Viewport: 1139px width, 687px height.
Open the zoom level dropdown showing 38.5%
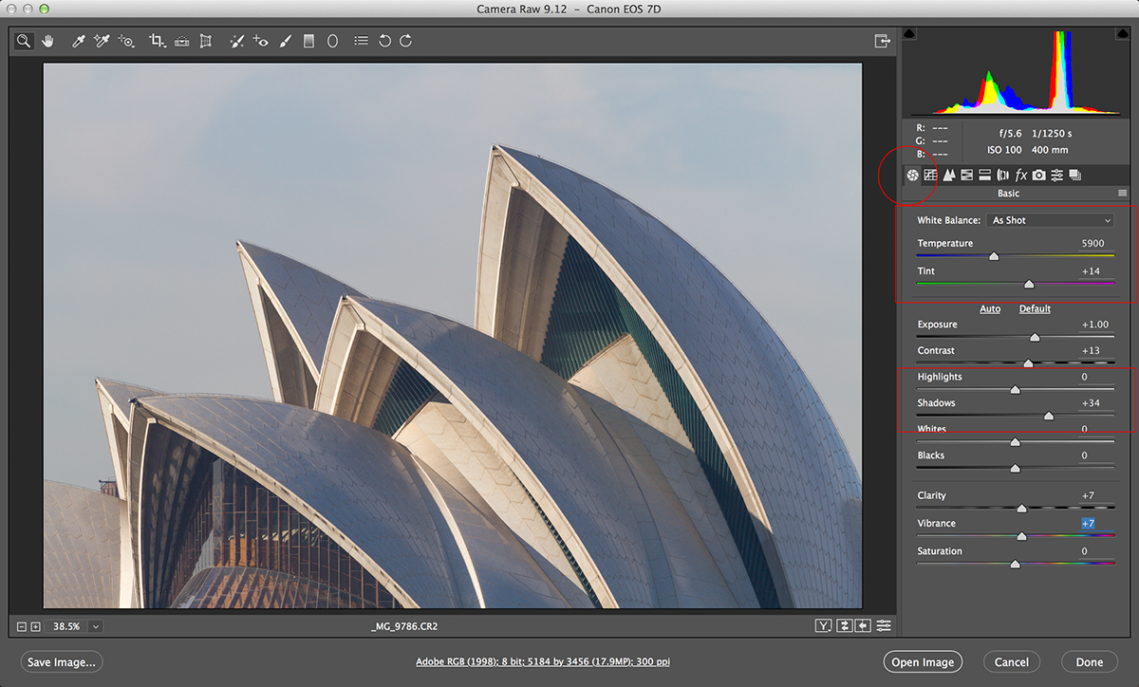tap(96, 626)
